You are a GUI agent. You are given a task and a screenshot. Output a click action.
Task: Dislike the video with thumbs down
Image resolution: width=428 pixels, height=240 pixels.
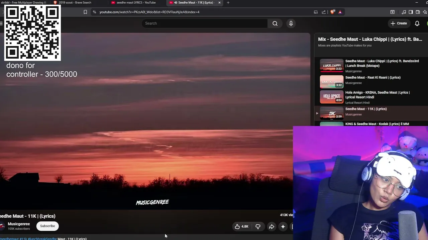(x=258, y=227)
